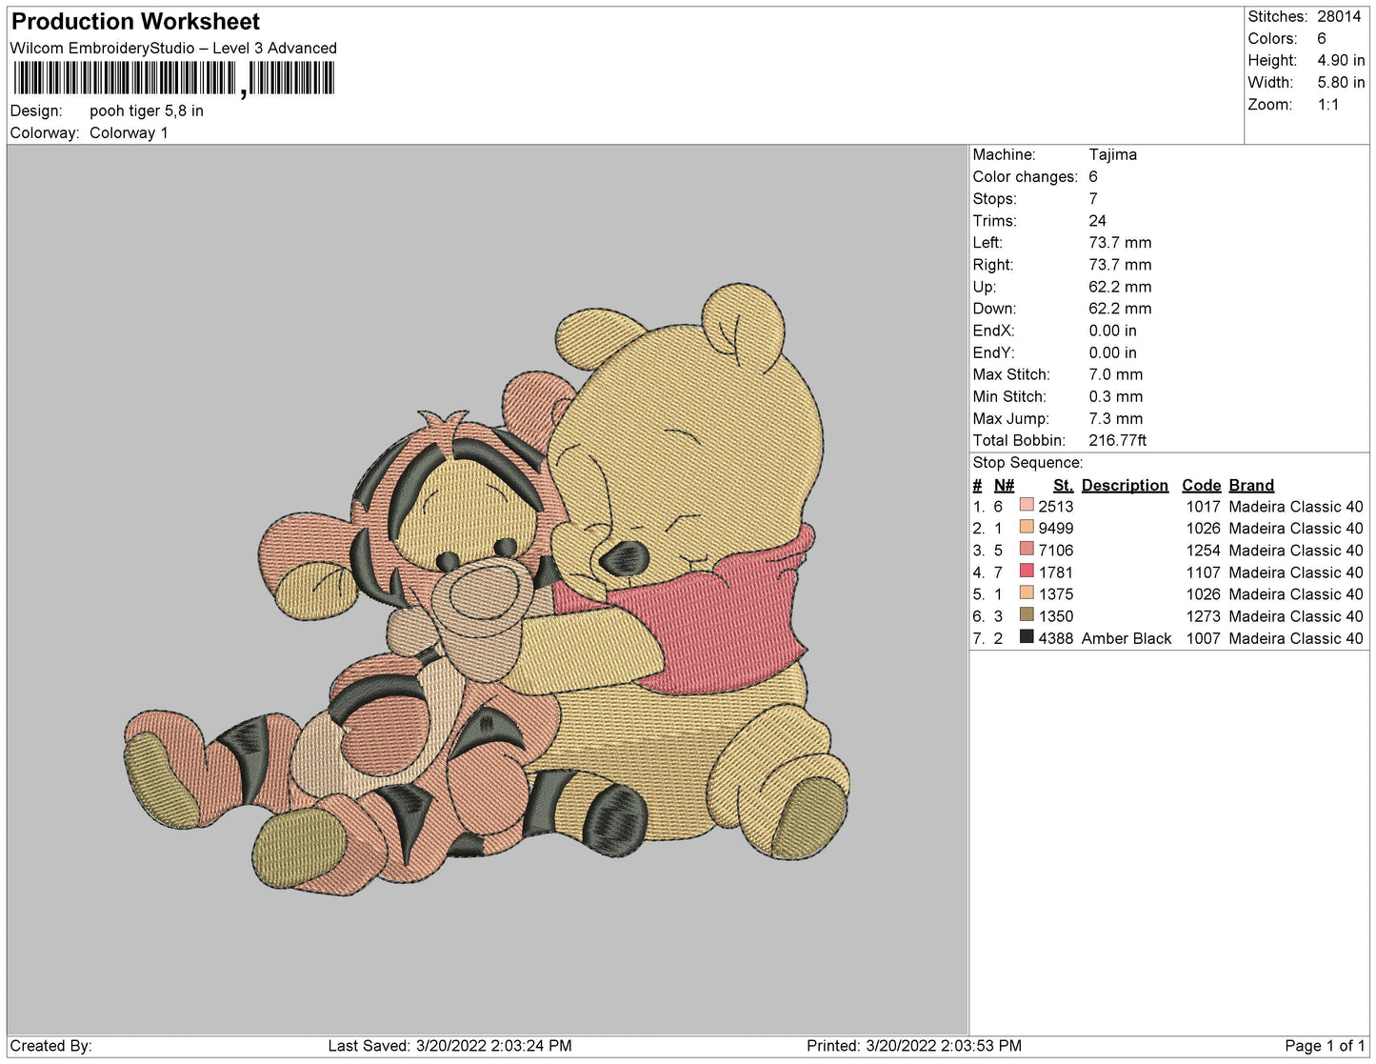This screenshot has height=1064, width=1376.
Task: Click the Total Bobbin value 216.77ft
Action: pos(1117,440)
